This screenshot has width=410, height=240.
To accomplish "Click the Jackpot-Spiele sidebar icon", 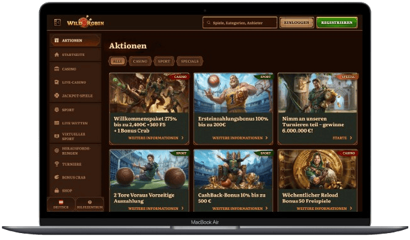I will tap(57, 95).
